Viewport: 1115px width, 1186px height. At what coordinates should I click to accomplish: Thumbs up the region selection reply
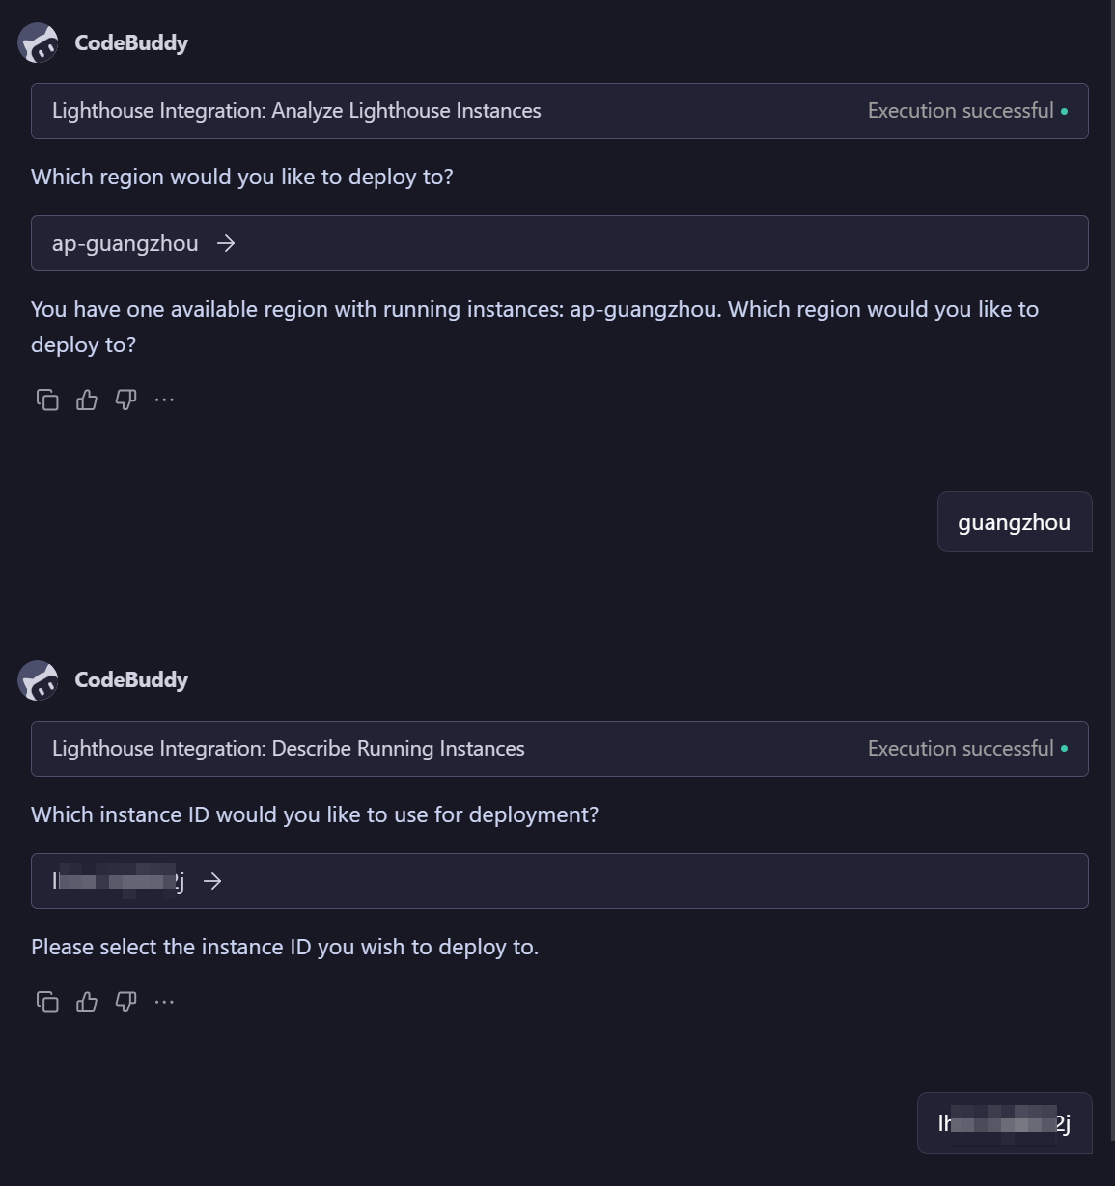[x=87, y=400]
